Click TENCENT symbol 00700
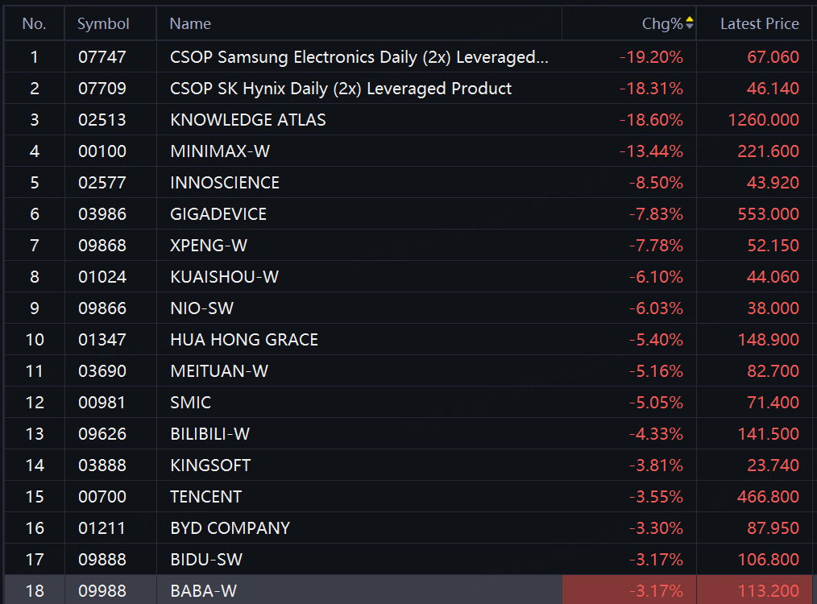The image size is (817, 604). (x=102, y=497)
